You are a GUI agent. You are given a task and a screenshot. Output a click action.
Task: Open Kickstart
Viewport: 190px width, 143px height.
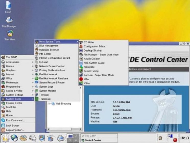[x=57, y=62]
